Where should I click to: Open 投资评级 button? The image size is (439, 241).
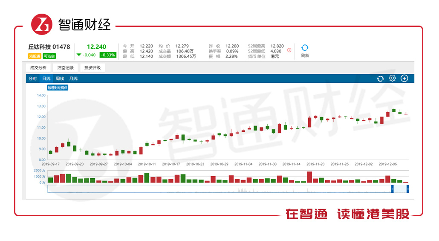(92, 67)
